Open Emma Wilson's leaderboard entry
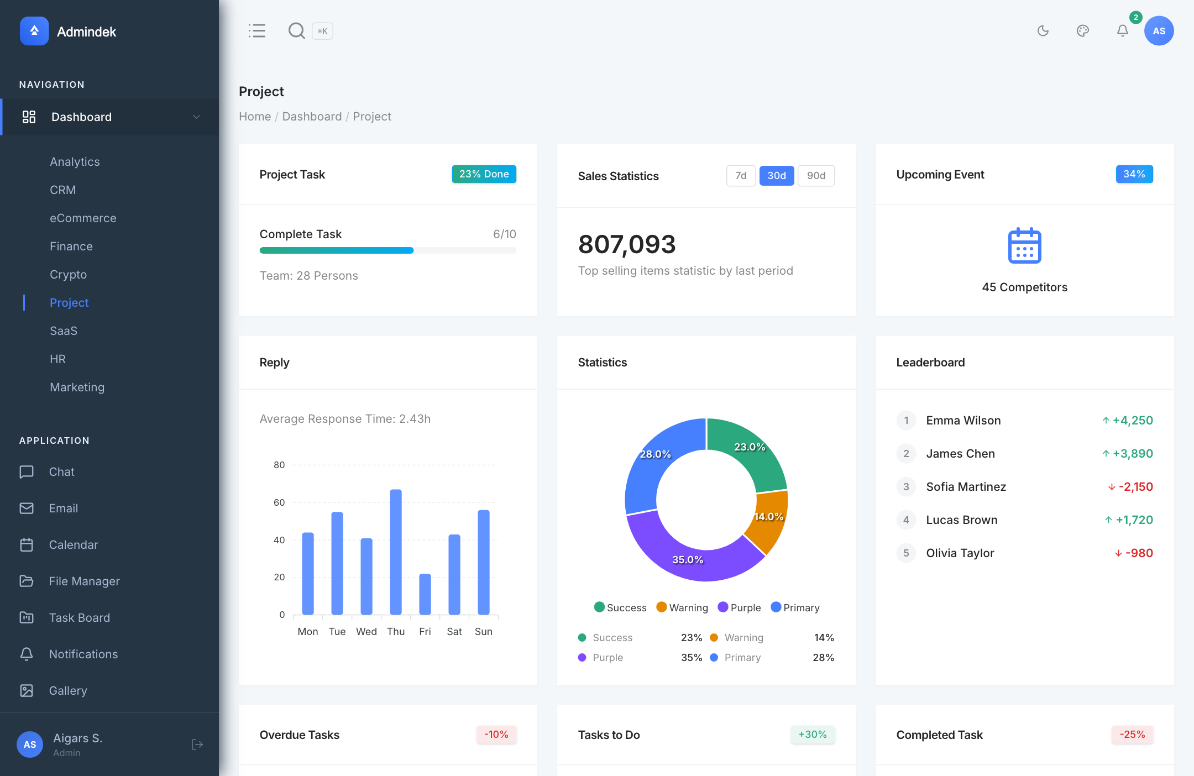This screenshot has height=776, width=1194. point(963,420)
